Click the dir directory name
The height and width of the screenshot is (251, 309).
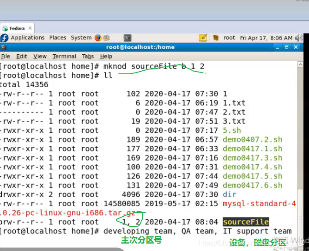tap(230, 195)
